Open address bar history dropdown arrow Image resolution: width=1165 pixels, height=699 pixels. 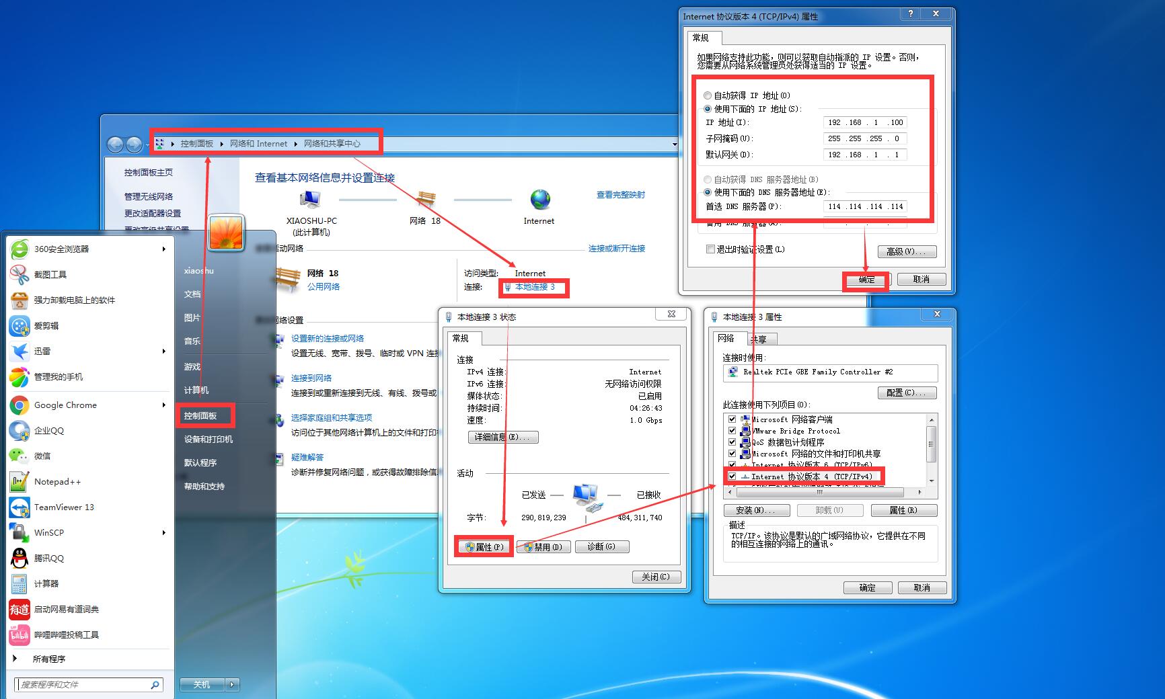[674, 144]
